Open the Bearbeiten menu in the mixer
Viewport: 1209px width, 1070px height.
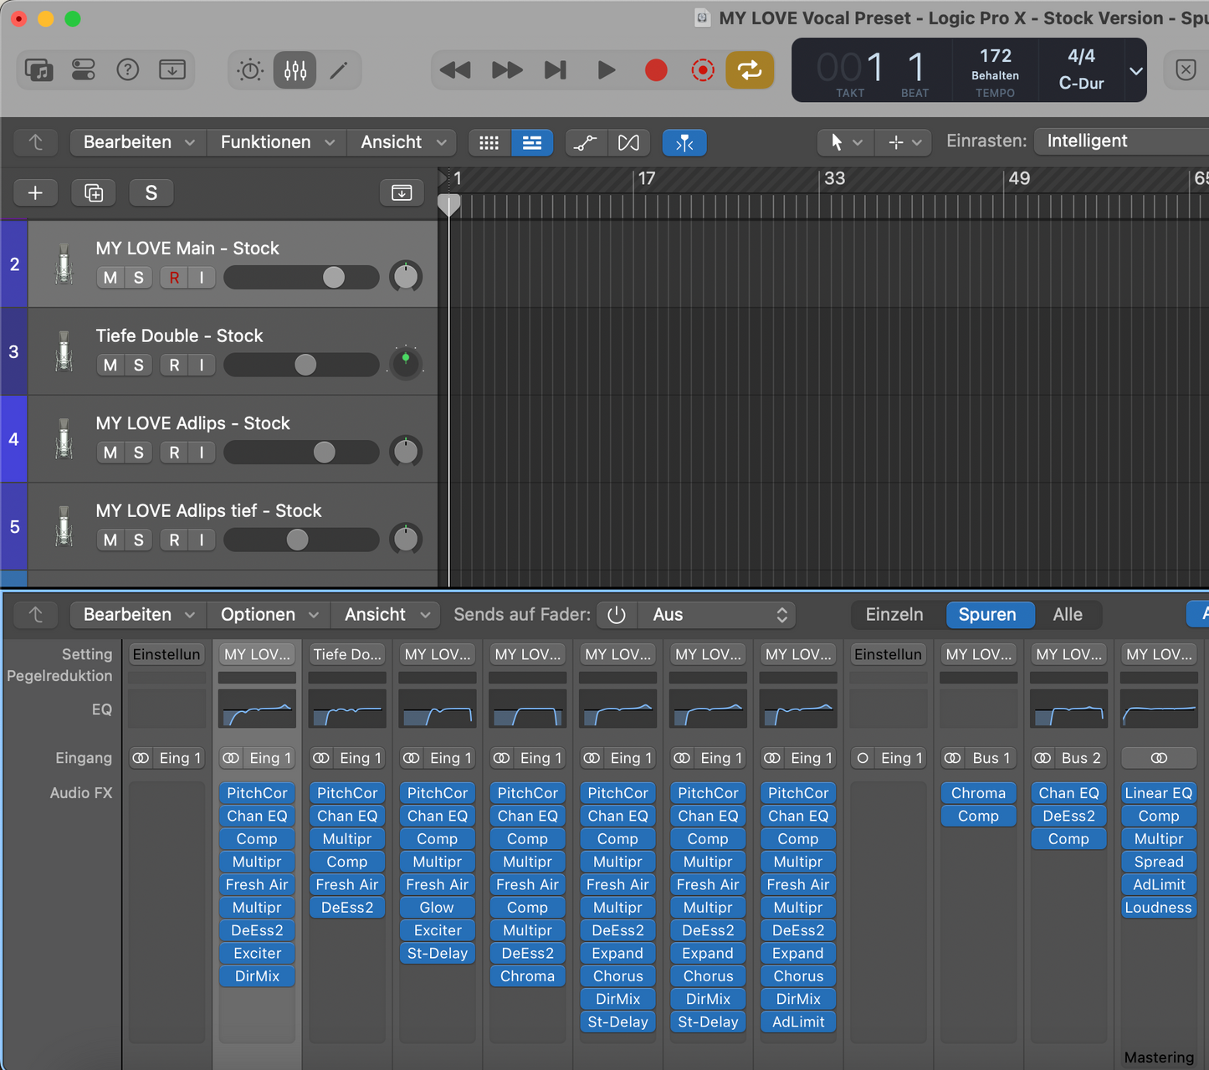point(136,614)
